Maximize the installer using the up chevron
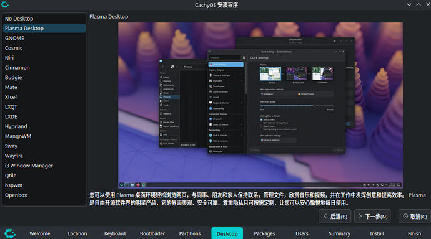Viewport: 431px width, 239px height. pyautogui.click(x=419, y=4)
